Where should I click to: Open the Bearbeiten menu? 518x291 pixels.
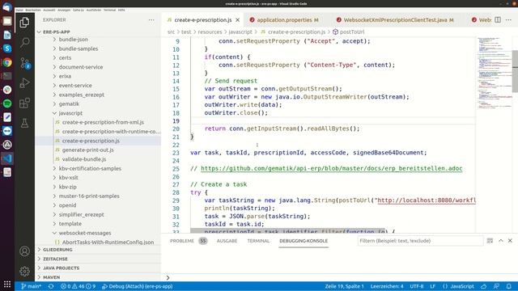pos(33,10)
